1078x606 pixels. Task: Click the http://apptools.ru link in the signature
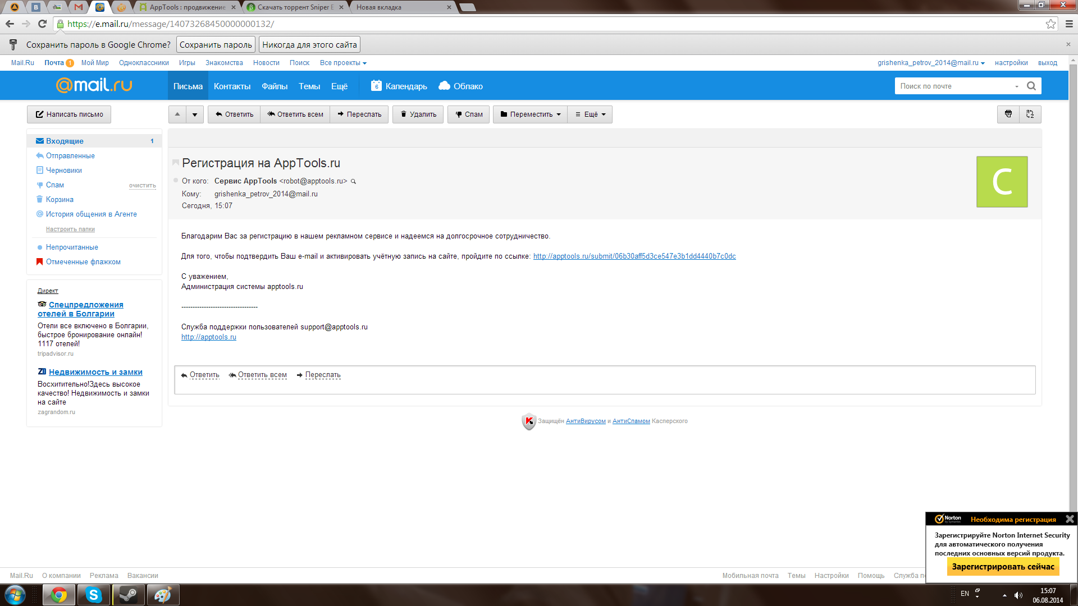(209, 337)
